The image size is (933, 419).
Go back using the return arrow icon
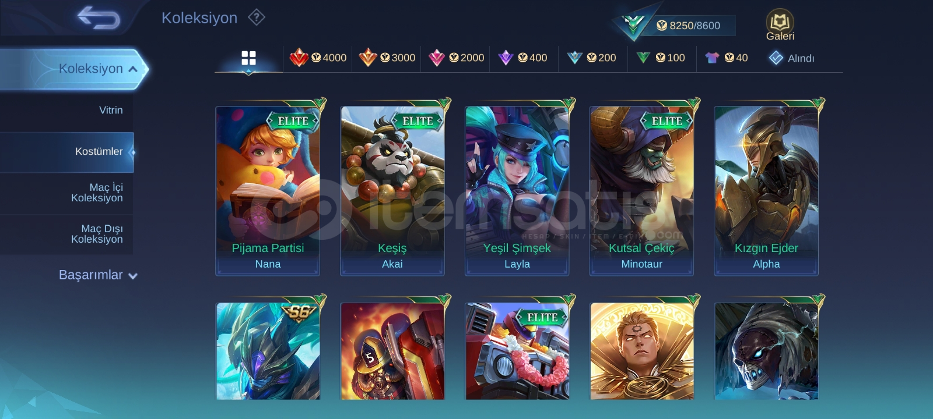coord(99,17)
